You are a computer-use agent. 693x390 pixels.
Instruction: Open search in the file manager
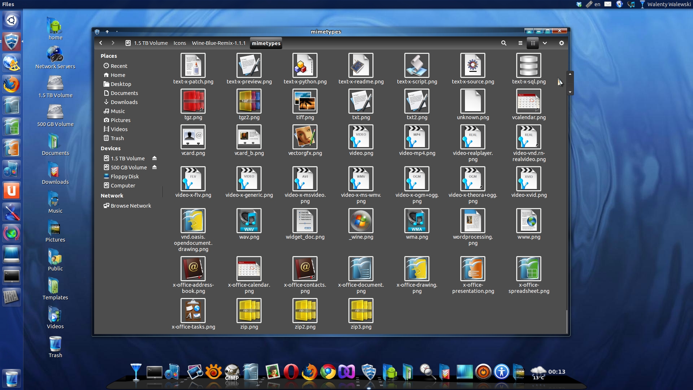(504, 43)
